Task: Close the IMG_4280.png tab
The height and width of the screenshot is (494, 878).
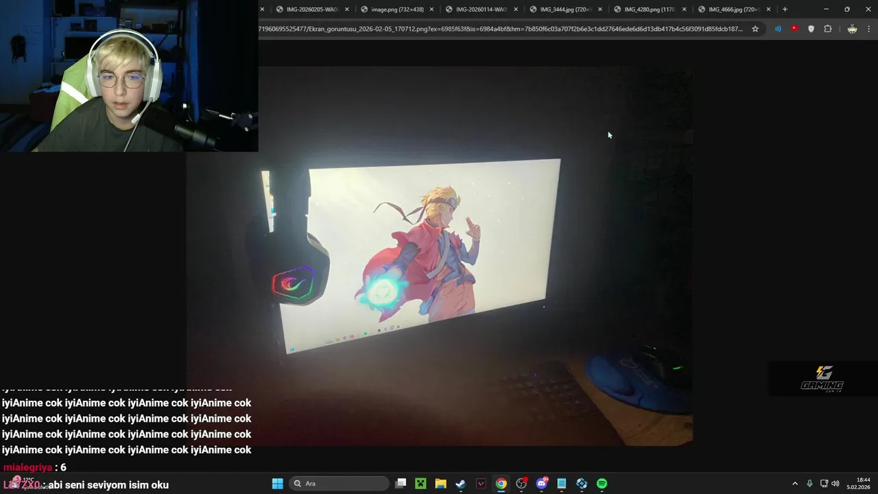Action: pyautogui.click(x=684, y=9)
